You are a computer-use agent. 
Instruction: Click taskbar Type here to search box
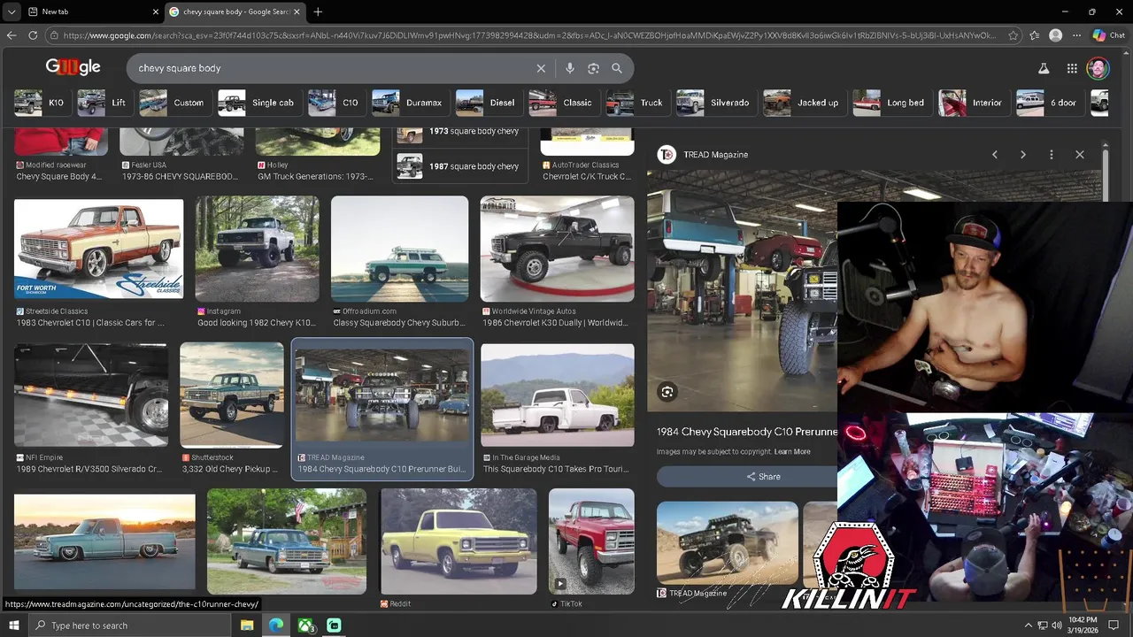[x=131, y=625]
